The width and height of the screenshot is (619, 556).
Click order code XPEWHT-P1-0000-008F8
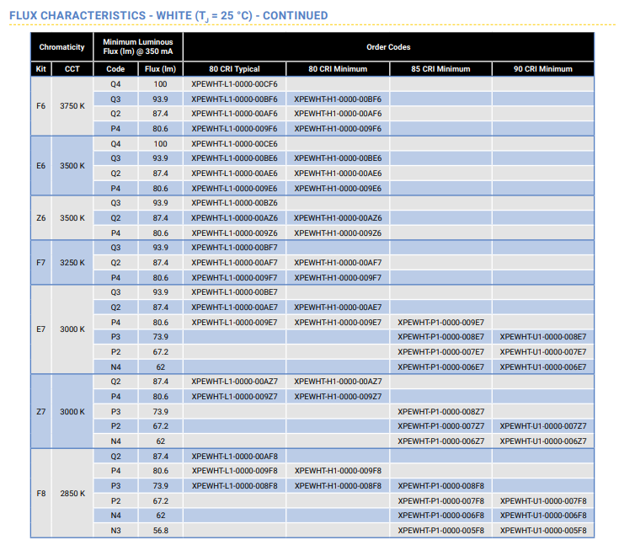click(x=440, y=486)
